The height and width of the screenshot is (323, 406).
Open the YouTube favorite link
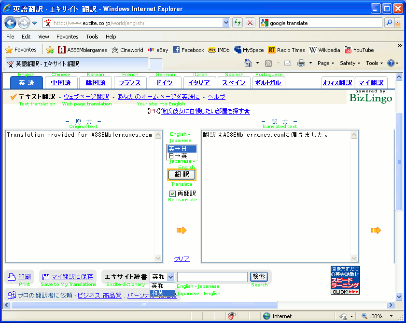click(x=359, y=50)
